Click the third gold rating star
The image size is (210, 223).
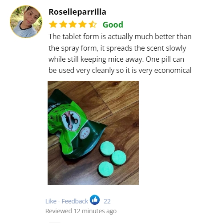(x=73, y=24)
